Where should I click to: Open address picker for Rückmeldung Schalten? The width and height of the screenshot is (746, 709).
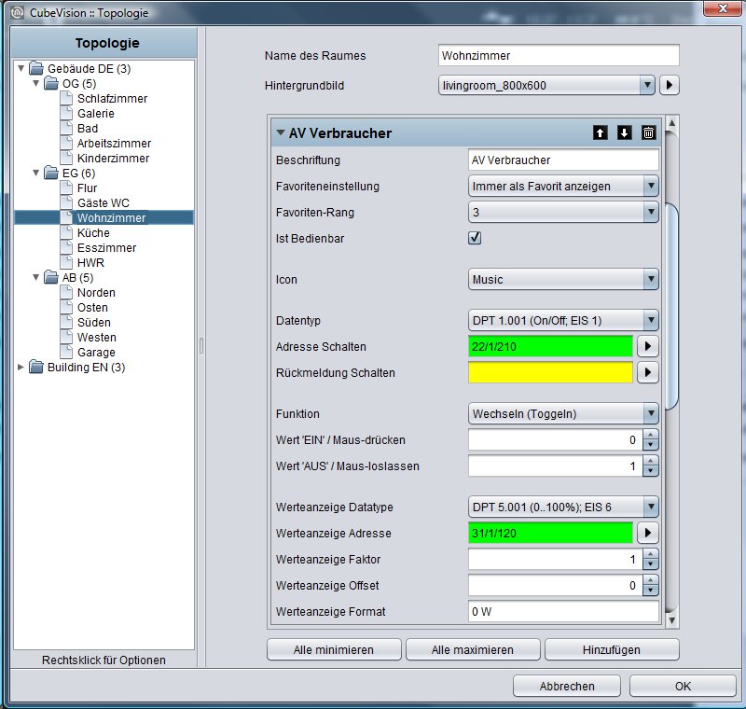coord(647,372)
